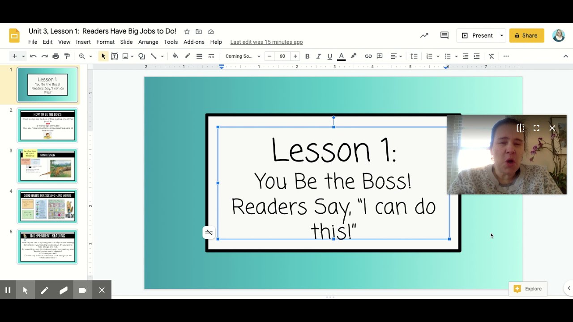Pause the screen recording
Viewport: 573px width, 322px height.
tap(8, 290)
